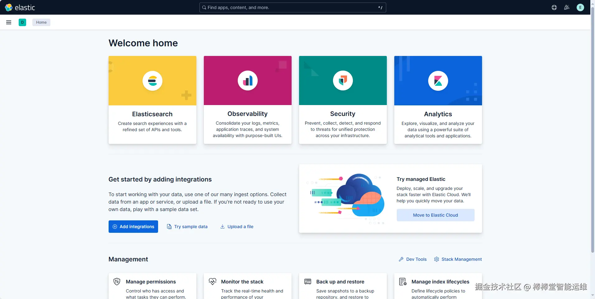
Task: Open the help menu icon
Action: 554,7
